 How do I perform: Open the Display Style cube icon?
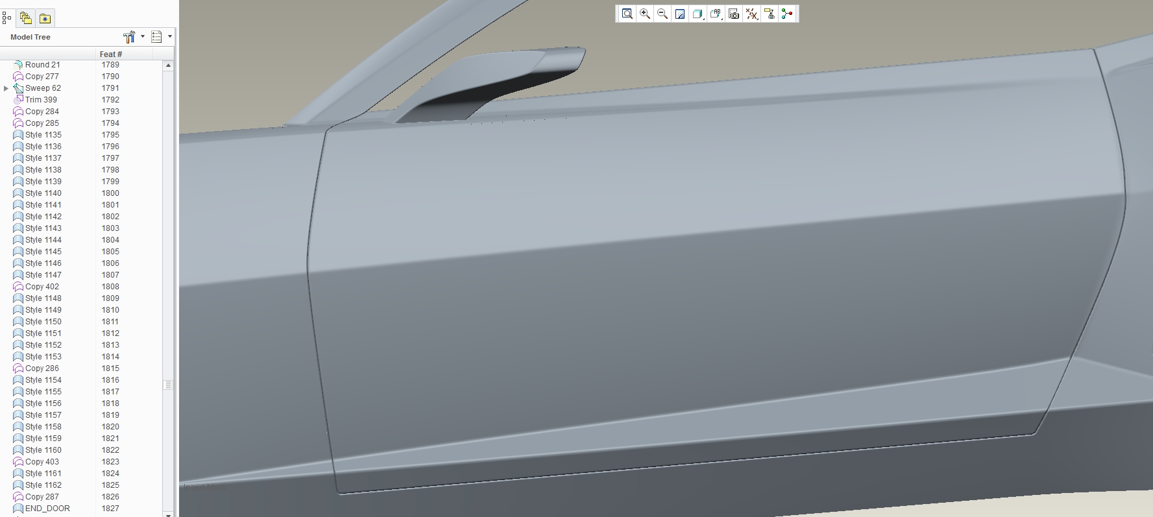698,14
